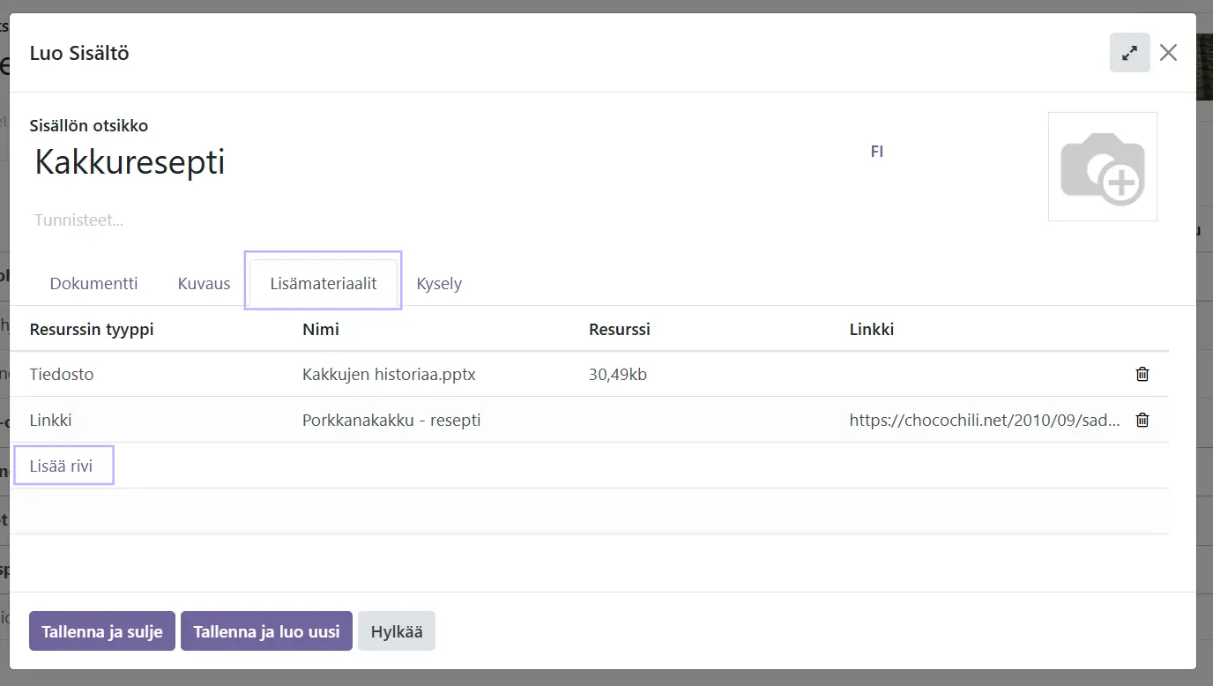Open the Kuvaus tab
This screenshot has height=686, width=1213.
coord(204,284)
